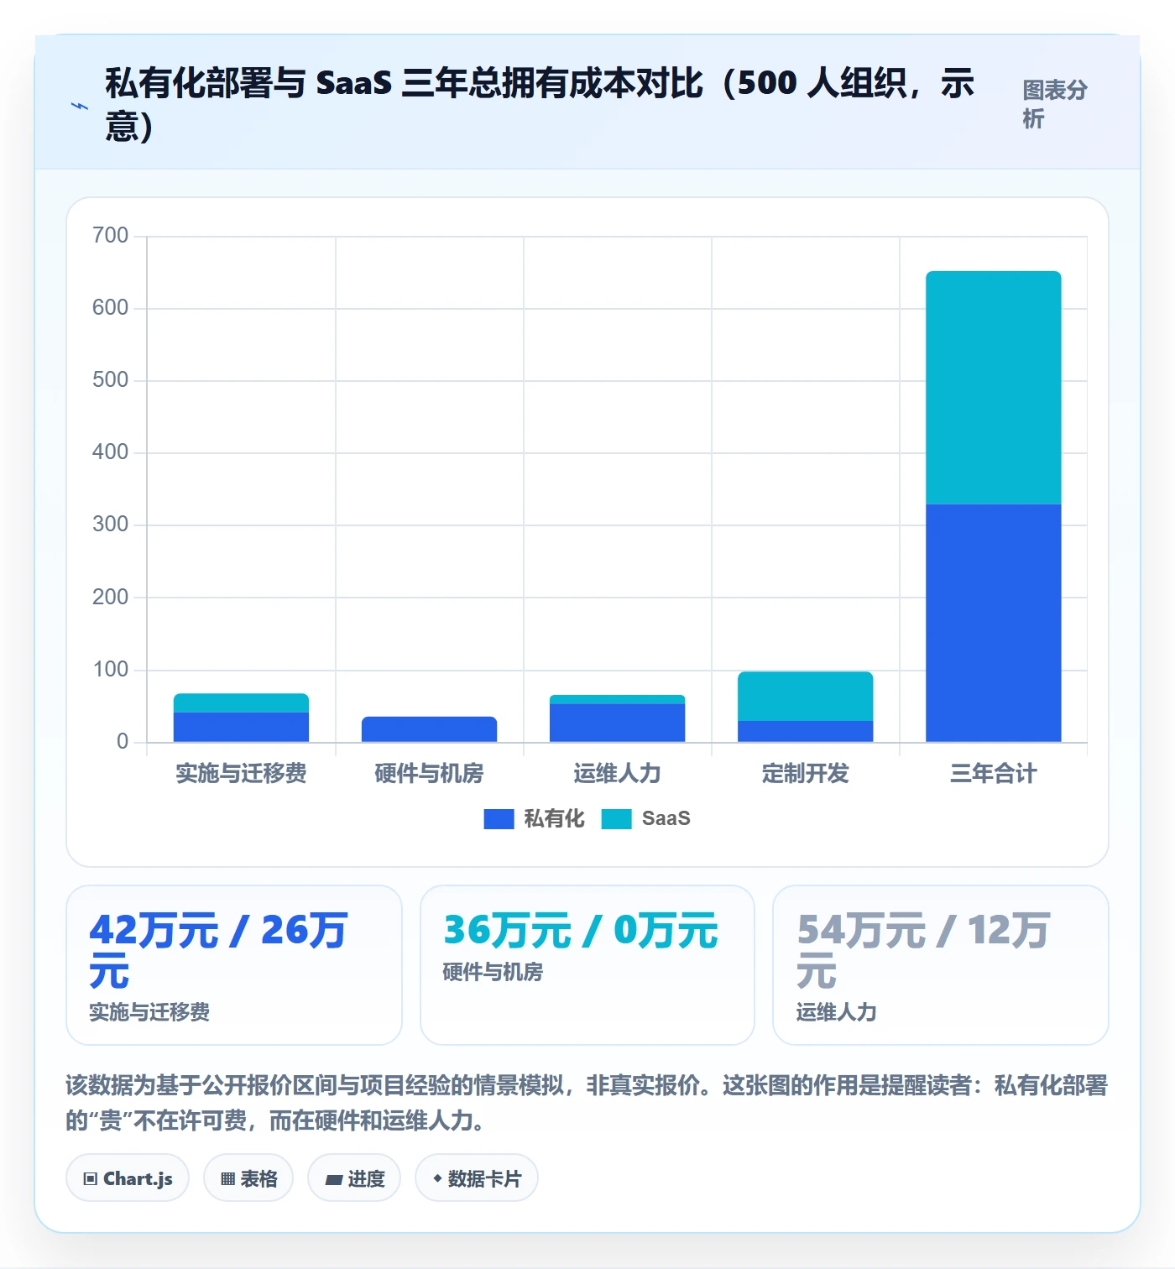Toggle the 私有化 legend item
1175x1269 pixels.
pos(534,818)
